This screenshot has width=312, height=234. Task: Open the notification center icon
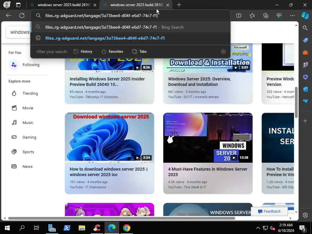click(x=303, y=228)
